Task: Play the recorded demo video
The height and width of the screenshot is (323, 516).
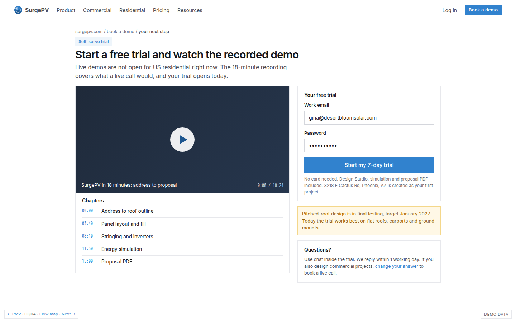Action: pos(182,140)
